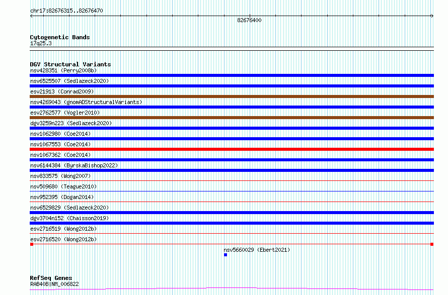This screenshot has height=295, width=448.
Task: Open the nsv1067553 (Coe2014) variant label
Action: click(x=60, y=144)
